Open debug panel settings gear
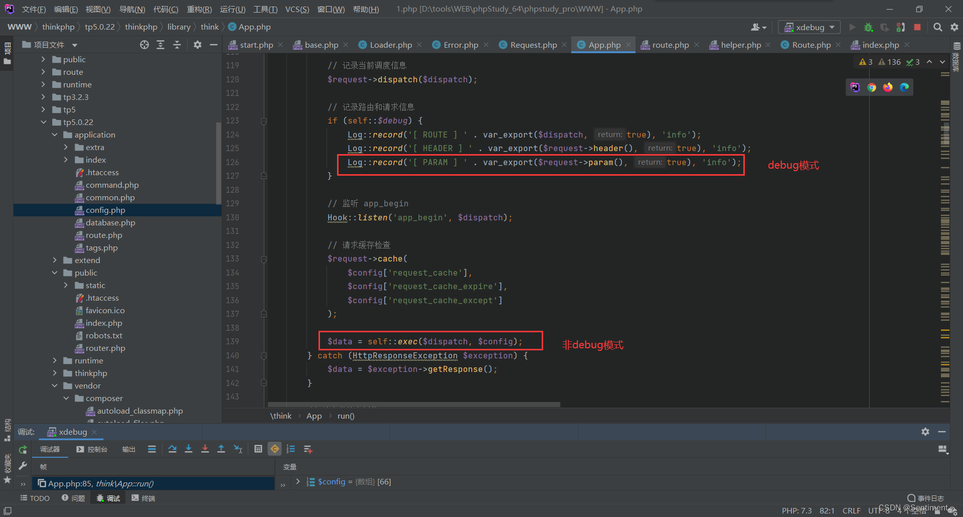 pos(925,432)
